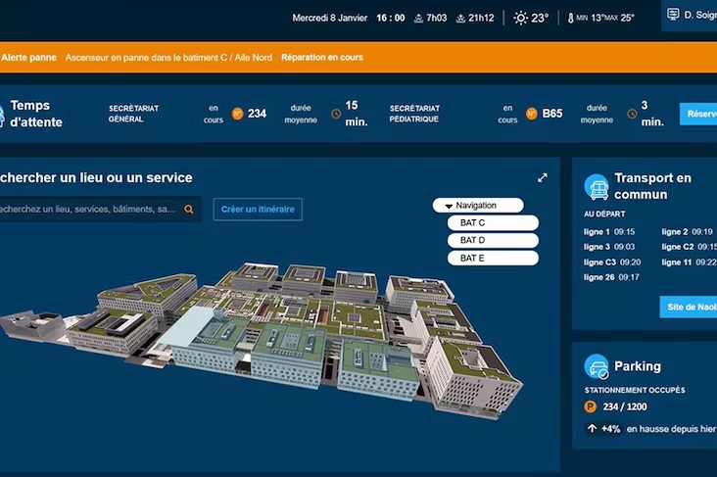Click the Réserver button
Screen dimensions: 717x477
[x=698, y=114]
